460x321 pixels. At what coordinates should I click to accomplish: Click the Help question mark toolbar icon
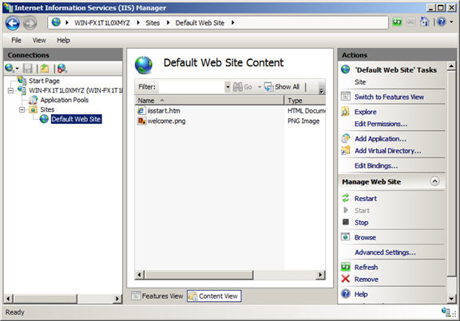442,22
